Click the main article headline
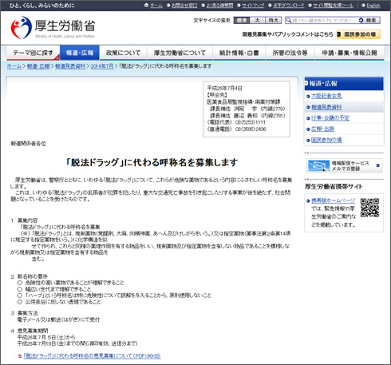This screenshot has height=365, width=391. click(x=152, y=162)
